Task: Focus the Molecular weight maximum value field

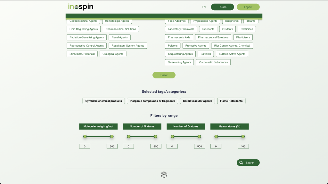Action: click(112, 146)
